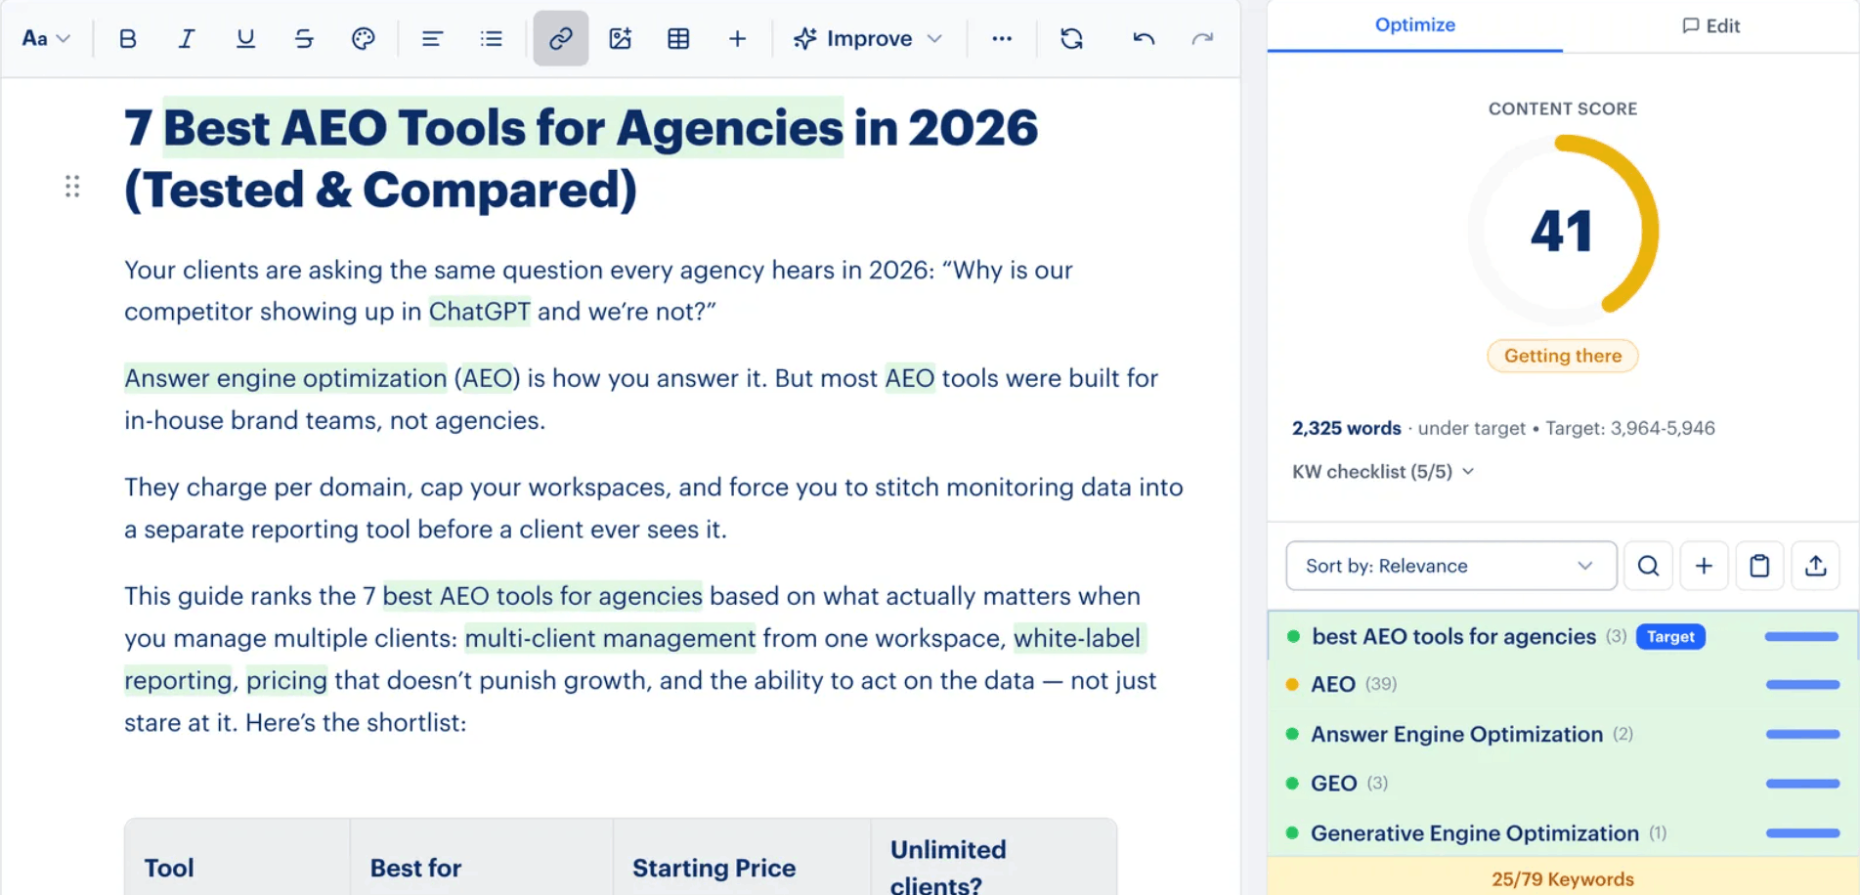
Task: Insert a hyperlink with the link icon
Action: (560, 39)
